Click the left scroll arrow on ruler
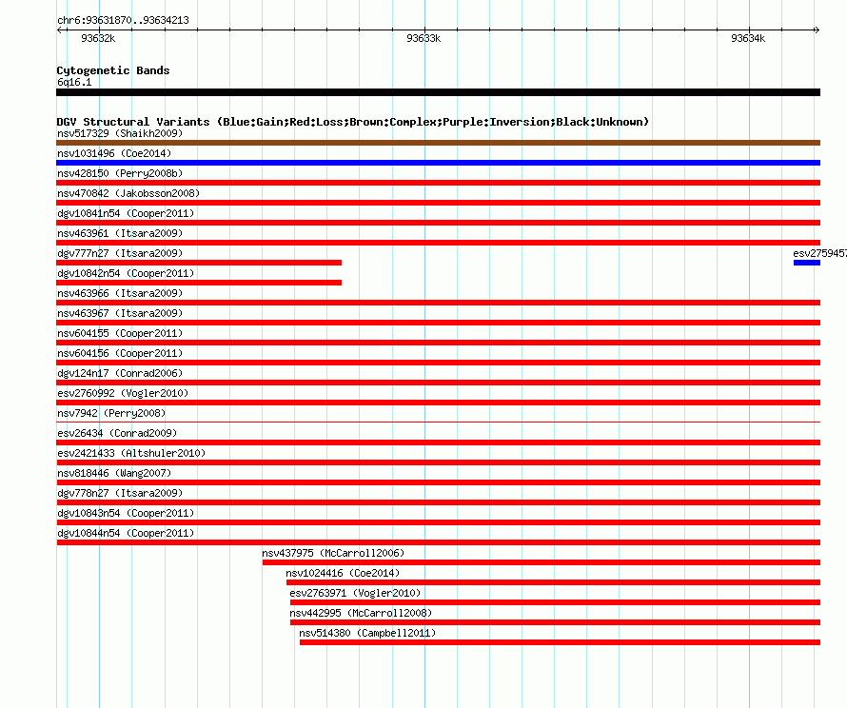The height and width of the screenshot is (708, 847). pyautogui.click(x=59, y=29)
